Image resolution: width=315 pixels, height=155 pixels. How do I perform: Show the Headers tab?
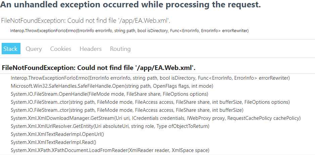tap(91, 49)
